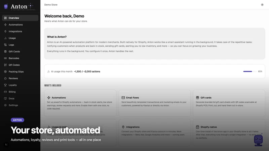Open the Integrations feature card title
The image size is (269, 151).
coord(133,127)
